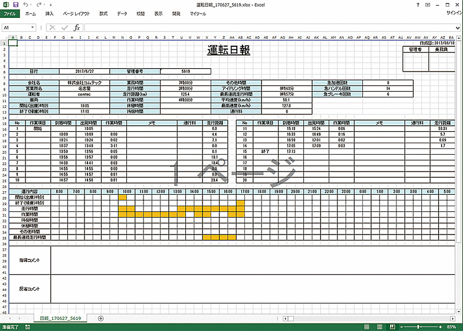463x331 pixels.
Task: Select the 終了 work item in row 15
Action: tap(266, 151)
